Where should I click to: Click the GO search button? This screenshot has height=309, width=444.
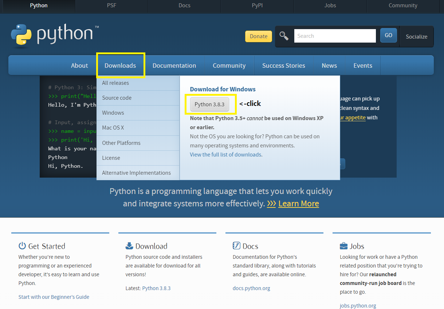(x=388, y=35)
